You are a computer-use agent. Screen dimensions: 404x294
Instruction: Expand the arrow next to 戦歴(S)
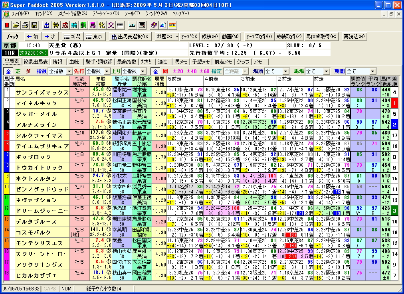tap(177, 37)
